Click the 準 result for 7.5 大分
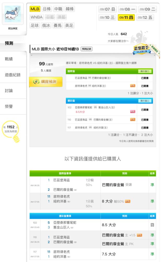 pos(152,254)
